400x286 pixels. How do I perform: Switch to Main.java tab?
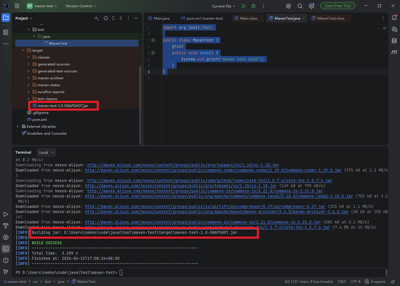(159, 18)
